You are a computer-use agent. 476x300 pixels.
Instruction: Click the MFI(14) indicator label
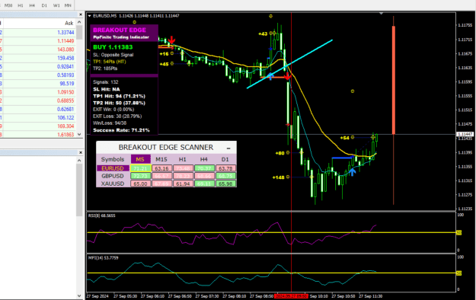pyautogui.click(x=104, y=258)
